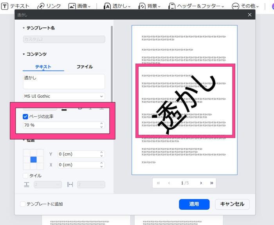Open the 画像 dropdown in toolbar
274x225 pixels.
(79, 6)
